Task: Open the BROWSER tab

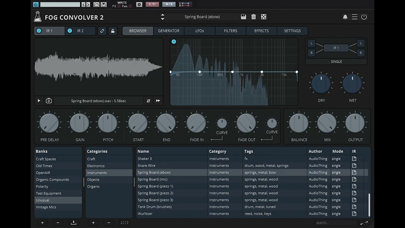Action: 138,31
